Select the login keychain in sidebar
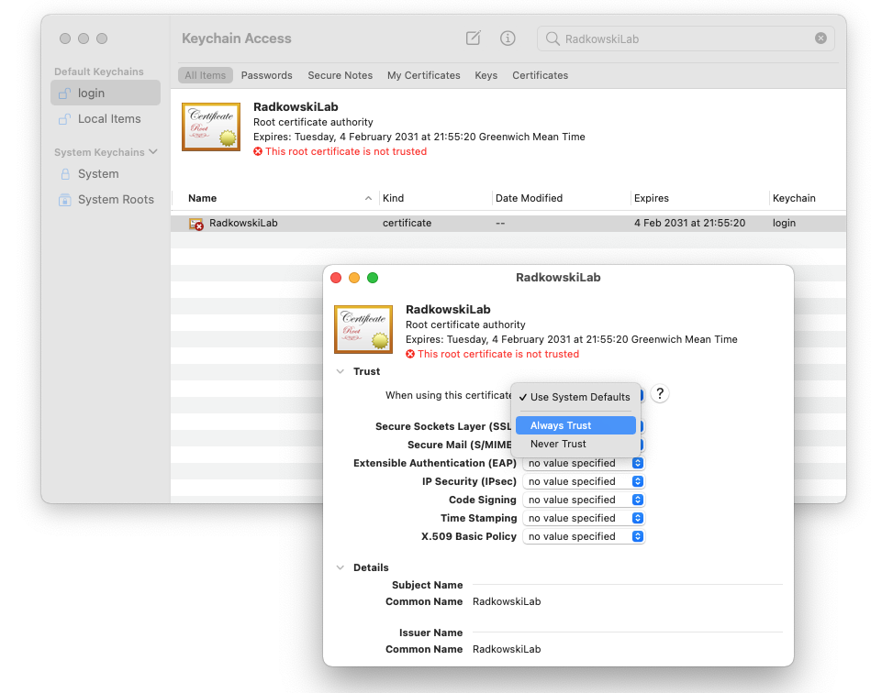 pos(106,93)
